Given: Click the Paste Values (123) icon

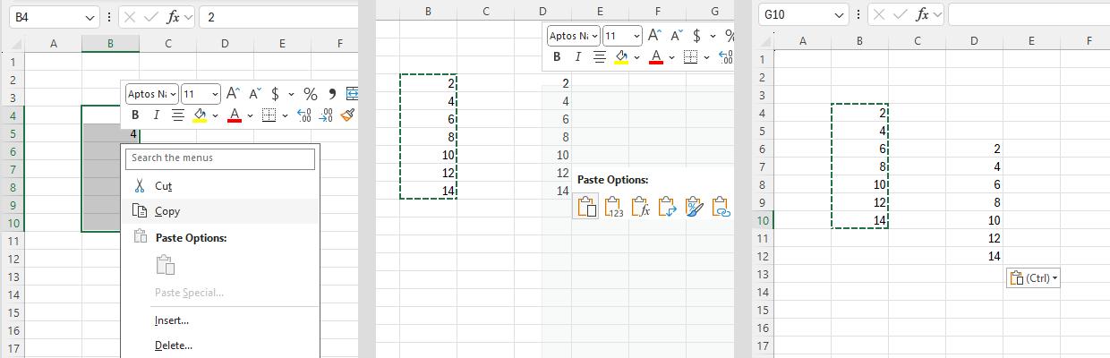Looking at the screenshot, I should pyautogui.click(x=613, y=208).
